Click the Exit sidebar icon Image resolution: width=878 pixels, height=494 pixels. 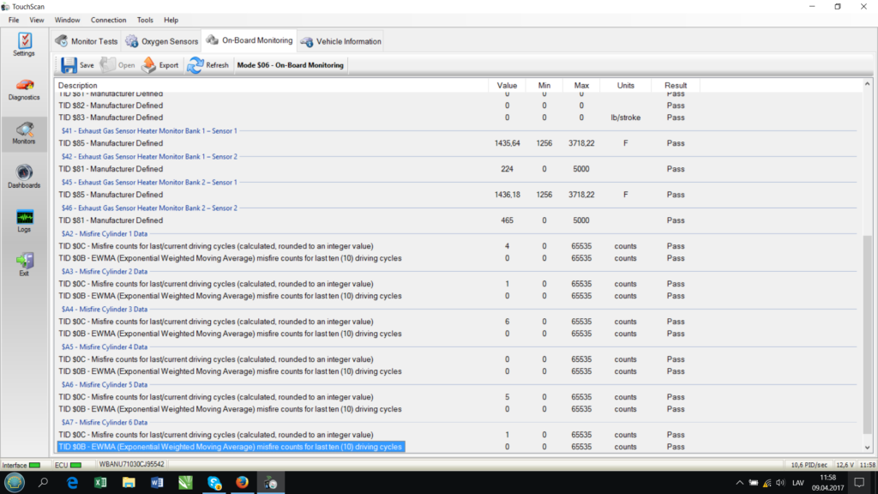[x=24, y=265]
